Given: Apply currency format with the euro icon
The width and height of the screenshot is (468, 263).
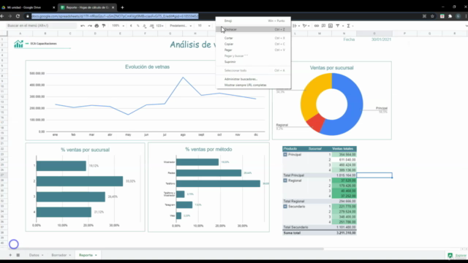Looking at the screenshot, I should pyautogui.click(x=131, y=26).
